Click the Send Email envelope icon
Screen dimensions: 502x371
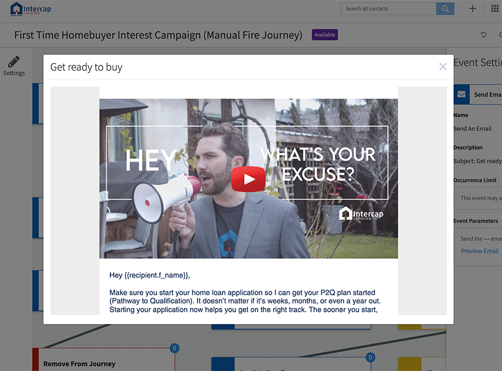461,94
